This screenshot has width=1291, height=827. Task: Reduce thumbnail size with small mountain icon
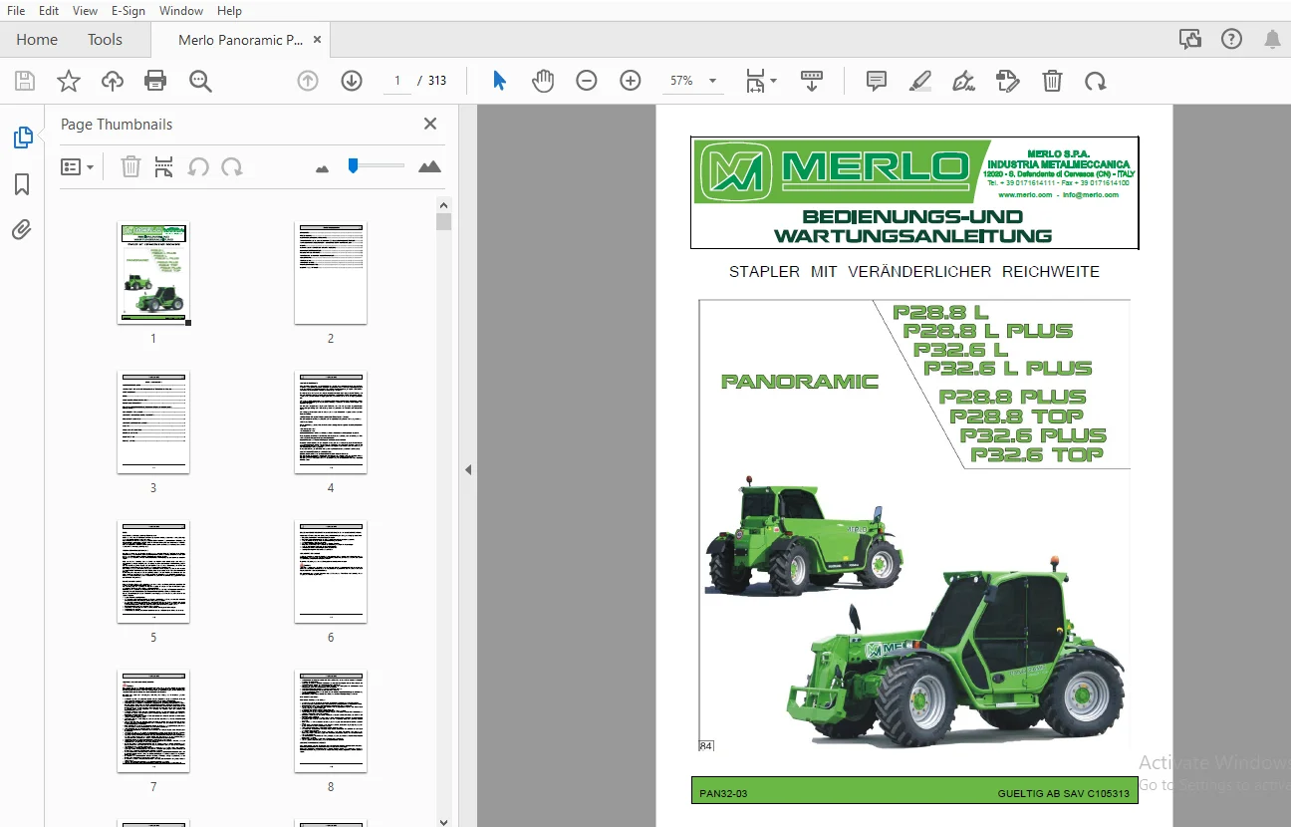(322, 169)
